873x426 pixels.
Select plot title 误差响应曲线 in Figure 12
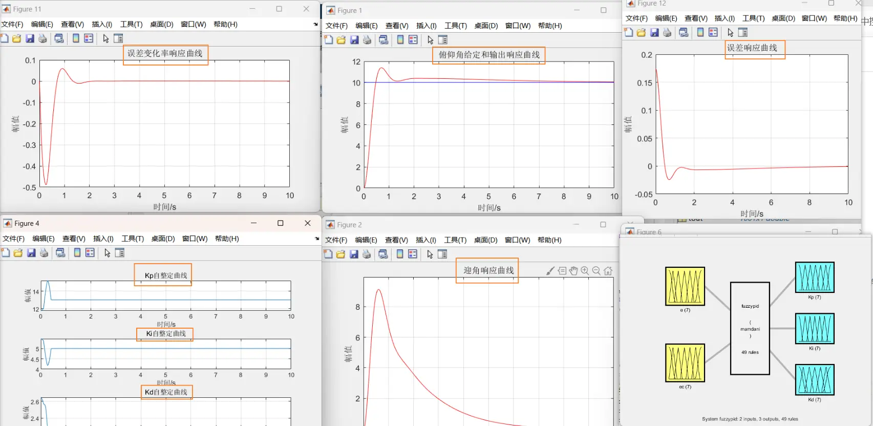pyautogui.click(x=752, y=48)
